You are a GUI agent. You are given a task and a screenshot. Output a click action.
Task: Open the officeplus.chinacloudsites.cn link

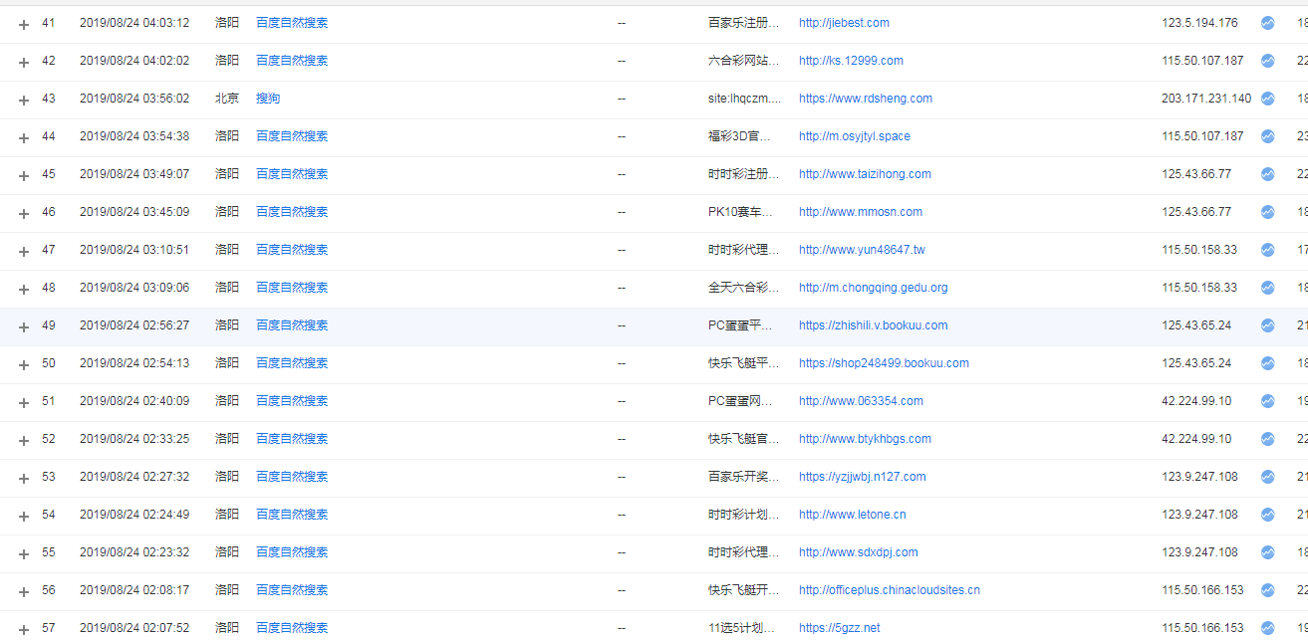[x=889, y=590]
